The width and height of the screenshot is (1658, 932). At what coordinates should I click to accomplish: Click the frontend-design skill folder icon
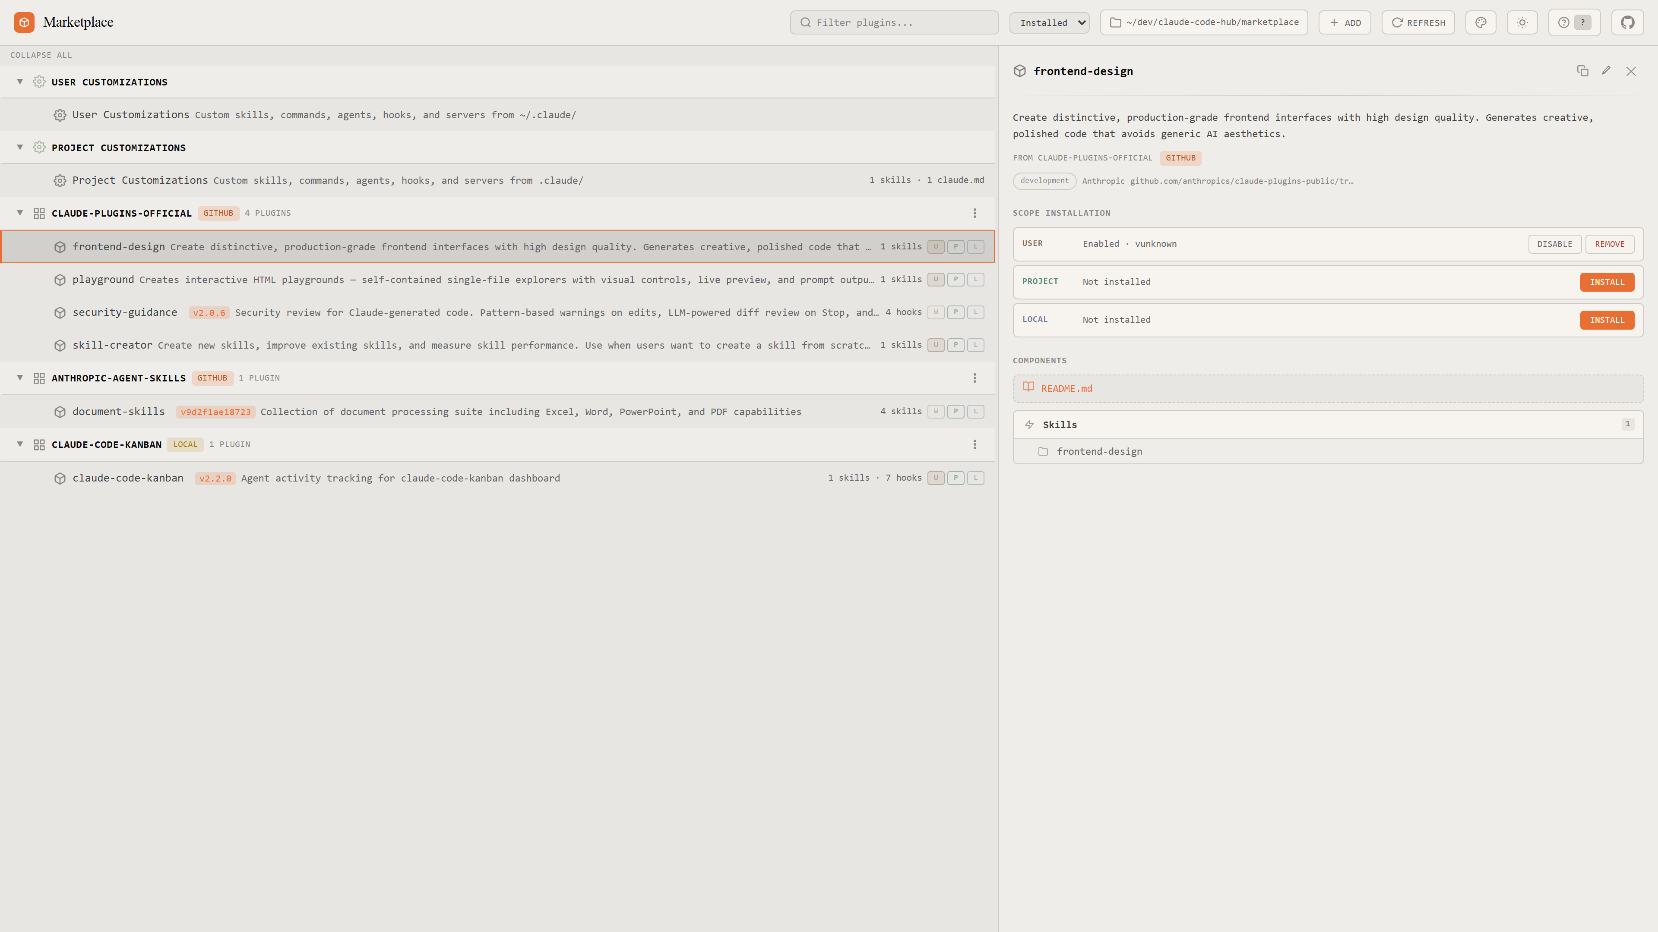tap(1043, 451)
